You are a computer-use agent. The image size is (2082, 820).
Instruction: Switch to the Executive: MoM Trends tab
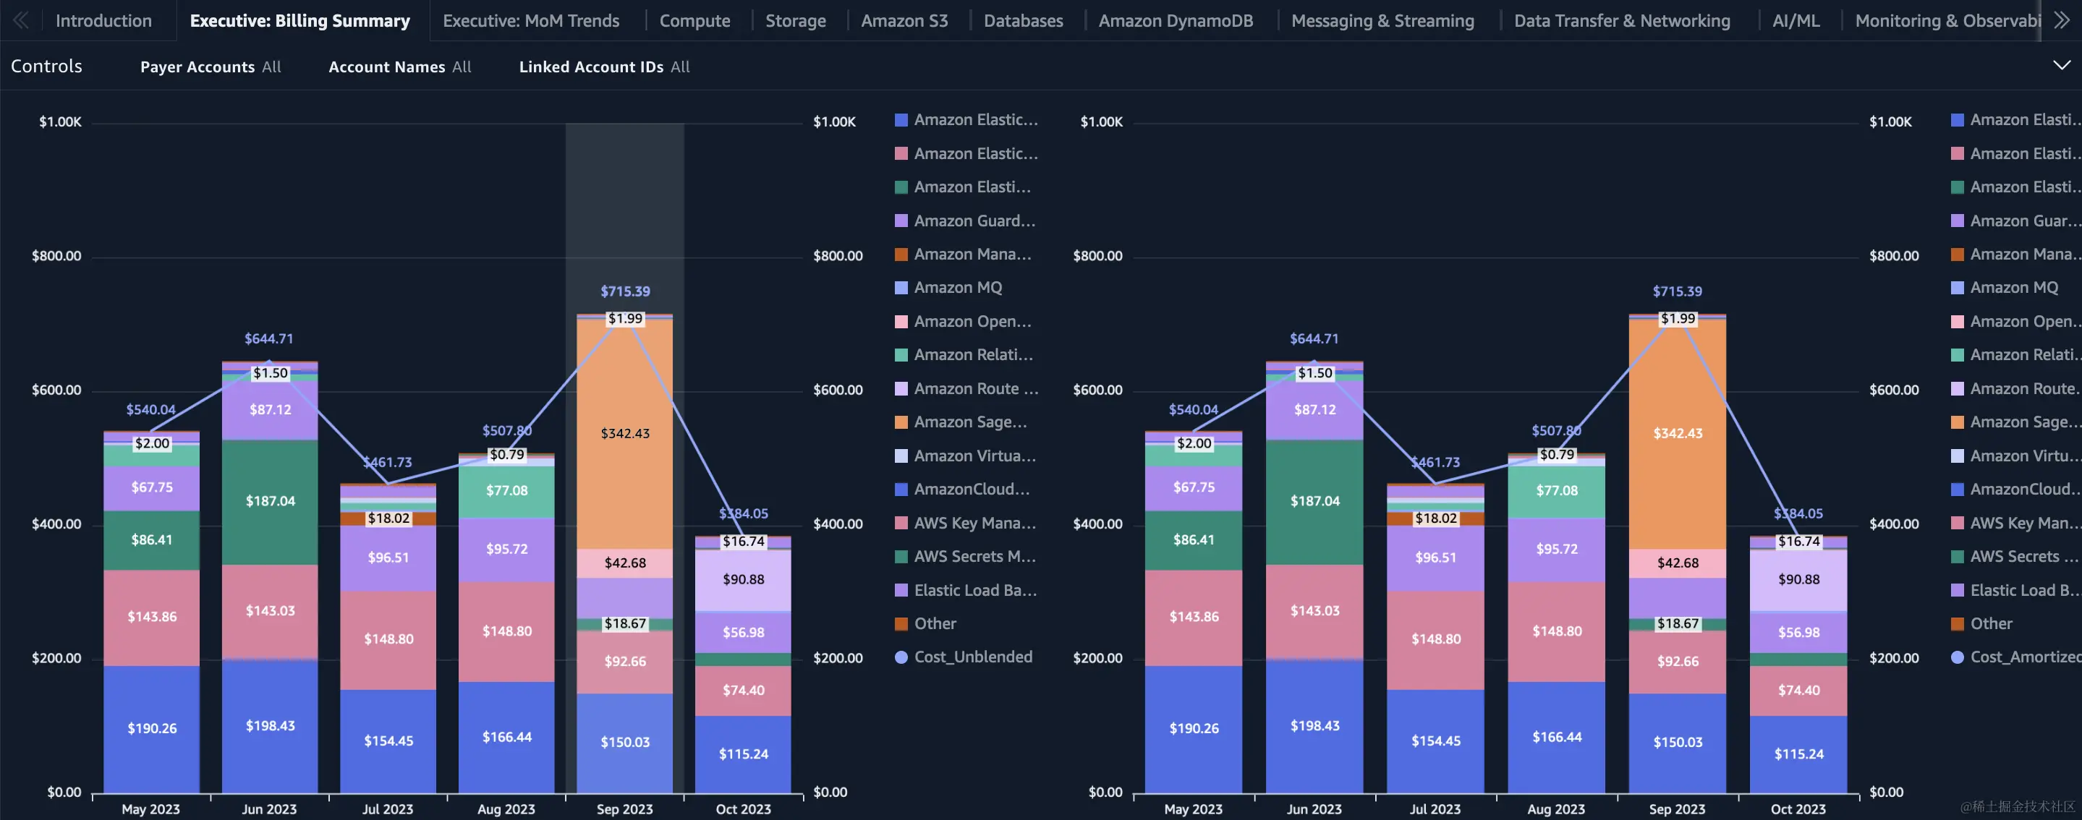[x=531, y=21]
